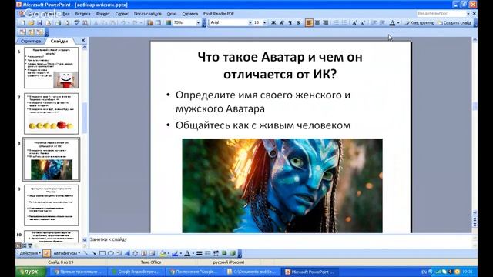493x277 pixels.
Task: Open the Справка menu
Action: click(190, 14)
